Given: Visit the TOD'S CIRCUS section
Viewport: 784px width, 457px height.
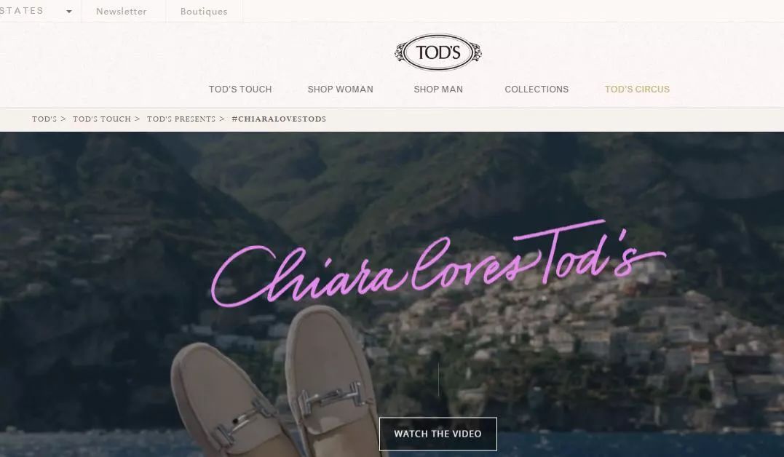Looking at the screenshot, I should pos(637,89).
